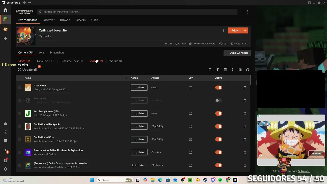Sort by the Name column header
The image size is (327, 184).
[28, 78]
